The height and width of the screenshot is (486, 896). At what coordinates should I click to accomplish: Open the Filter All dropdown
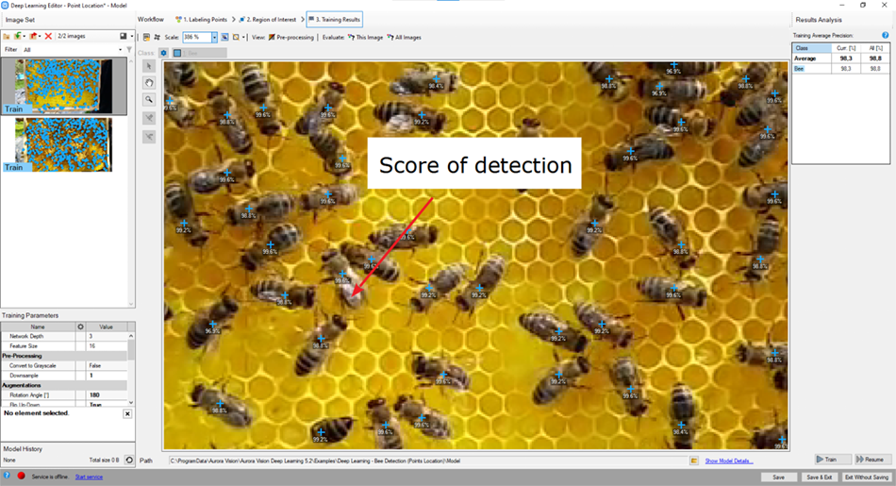click(120, 50)
